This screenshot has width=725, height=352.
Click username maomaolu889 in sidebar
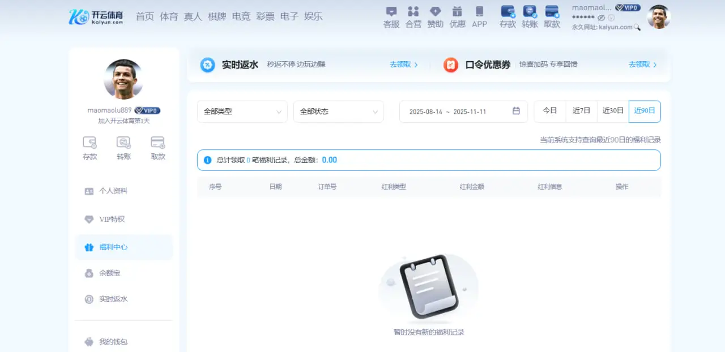109,110
